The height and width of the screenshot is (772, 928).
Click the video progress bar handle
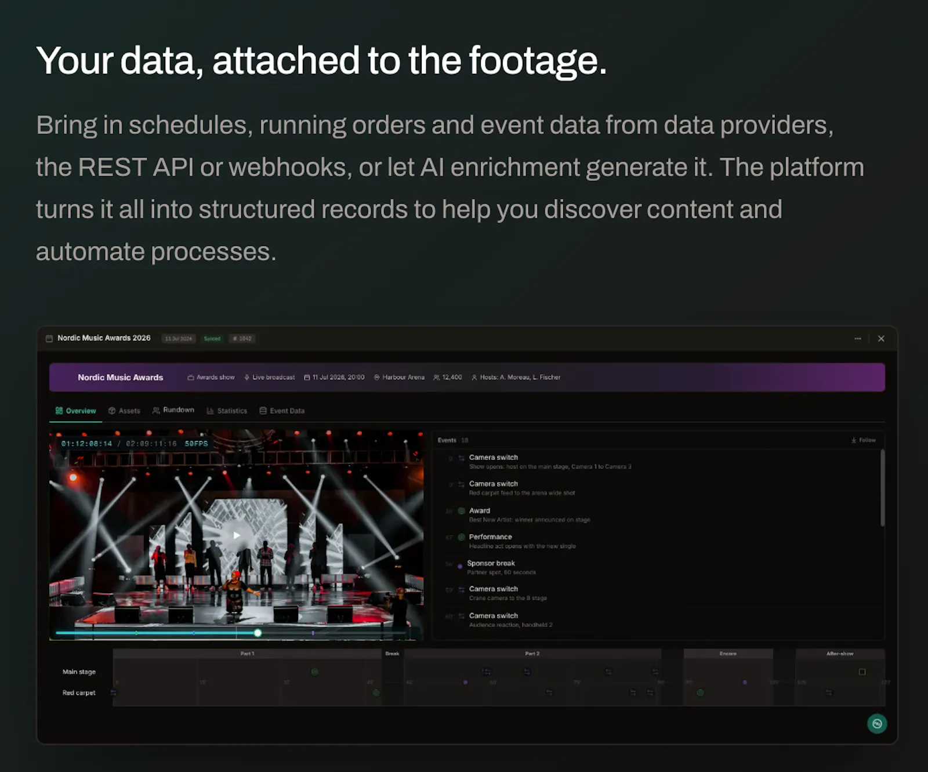(258, 633)
